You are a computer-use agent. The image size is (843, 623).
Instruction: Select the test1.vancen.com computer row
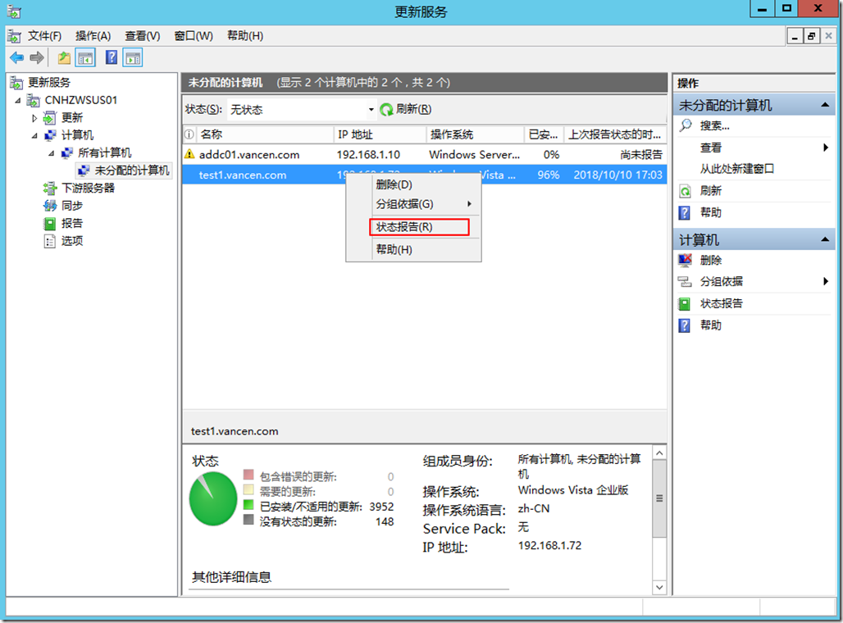tap(424, 175)
